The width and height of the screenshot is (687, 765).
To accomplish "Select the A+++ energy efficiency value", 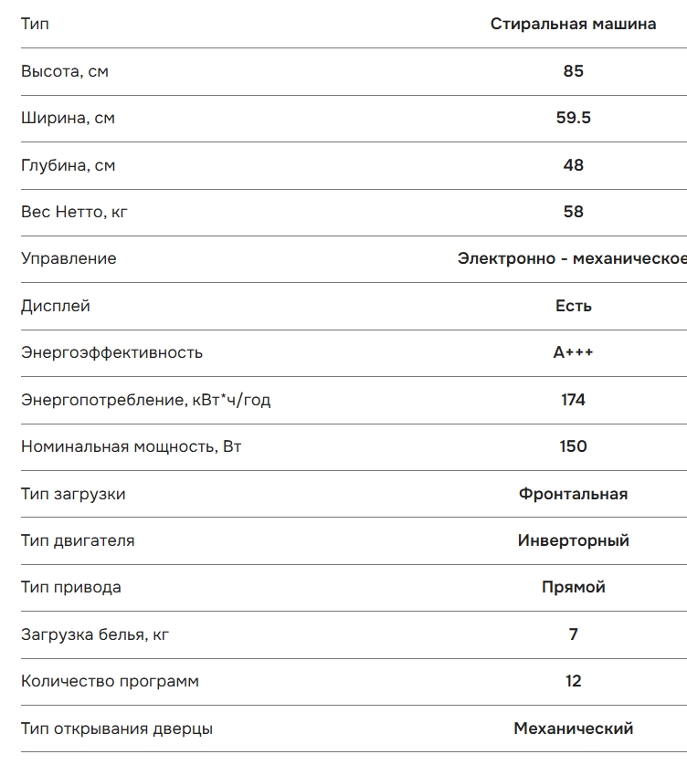I will click(573, 352).
